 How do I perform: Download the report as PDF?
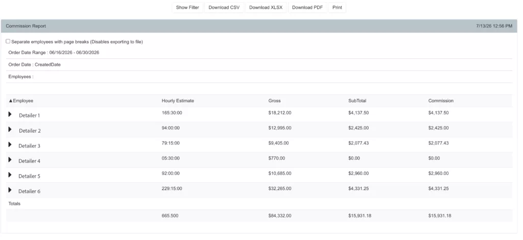[307, 8]
